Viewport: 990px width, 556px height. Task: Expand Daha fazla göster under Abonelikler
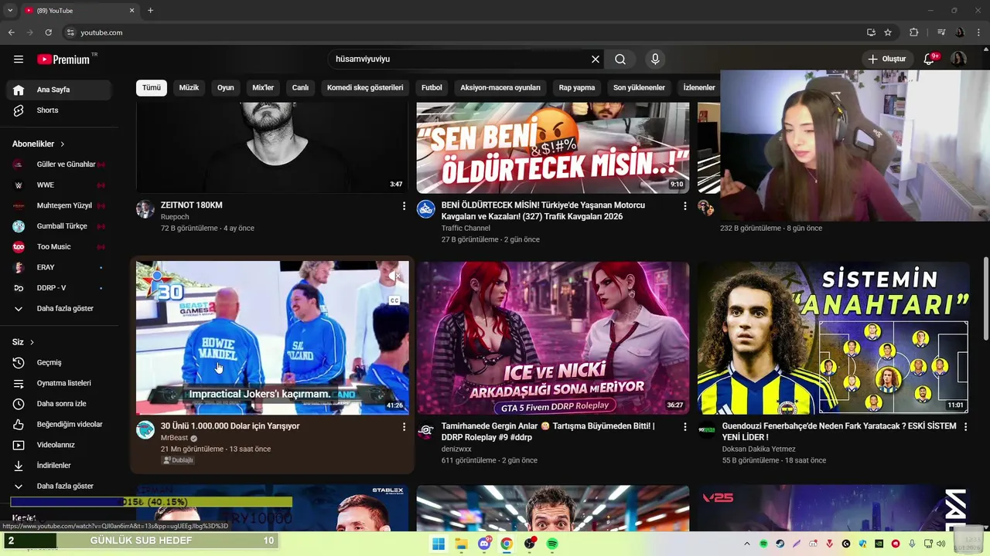59,309
